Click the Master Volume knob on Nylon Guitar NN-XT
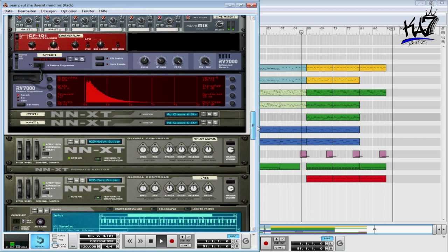 pyautogui.click(x=231, y=150)
